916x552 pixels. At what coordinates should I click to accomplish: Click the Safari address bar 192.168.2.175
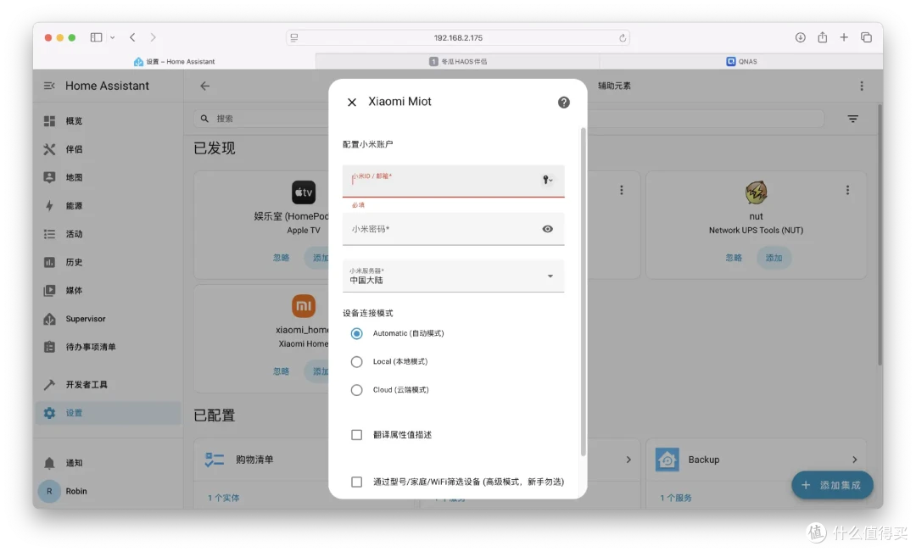tap(458, 37)
